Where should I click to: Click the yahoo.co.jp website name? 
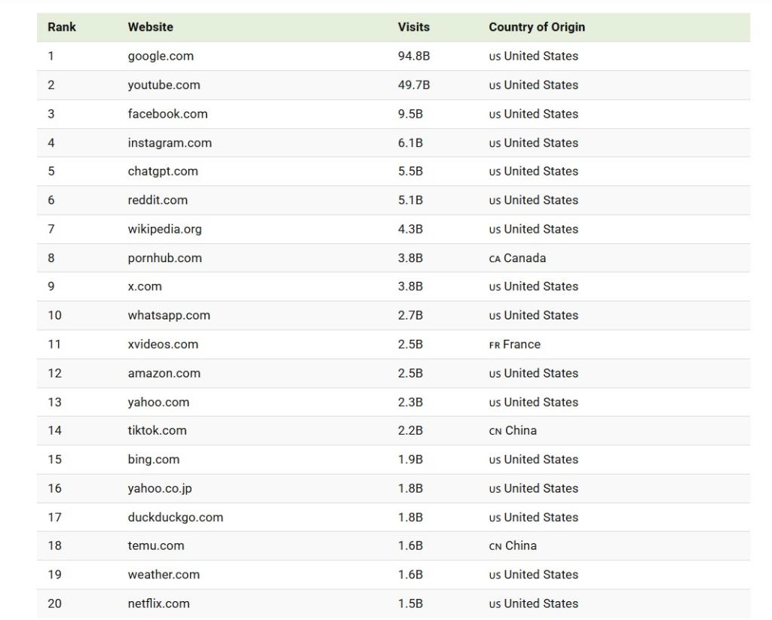pyautogui.click(x=160, y=488)
